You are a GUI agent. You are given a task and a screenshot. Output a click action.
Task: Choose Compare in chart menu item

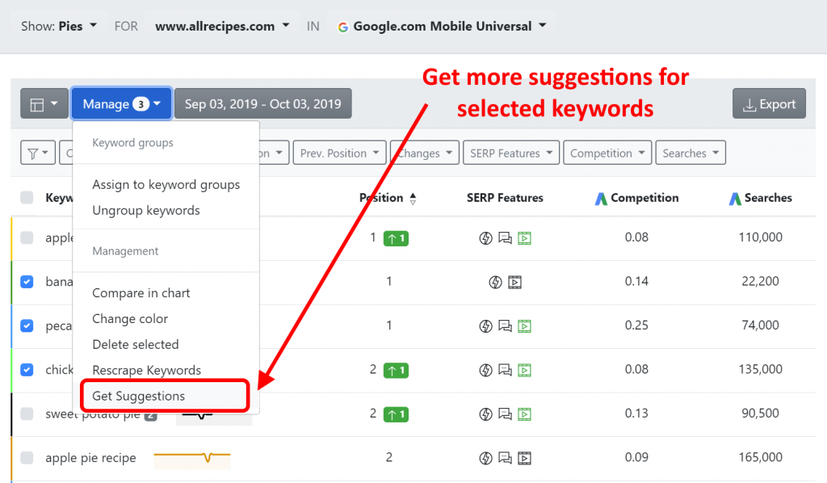pos(141,293)
